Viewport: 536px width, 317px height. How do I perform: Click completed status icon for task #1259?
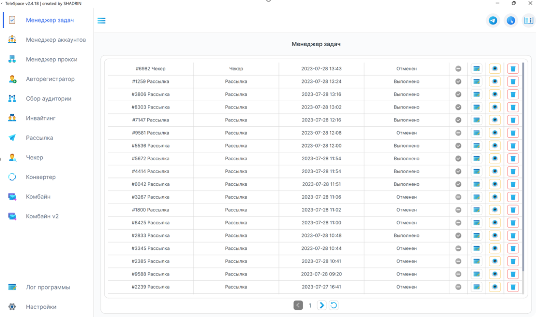click(458, 82)
